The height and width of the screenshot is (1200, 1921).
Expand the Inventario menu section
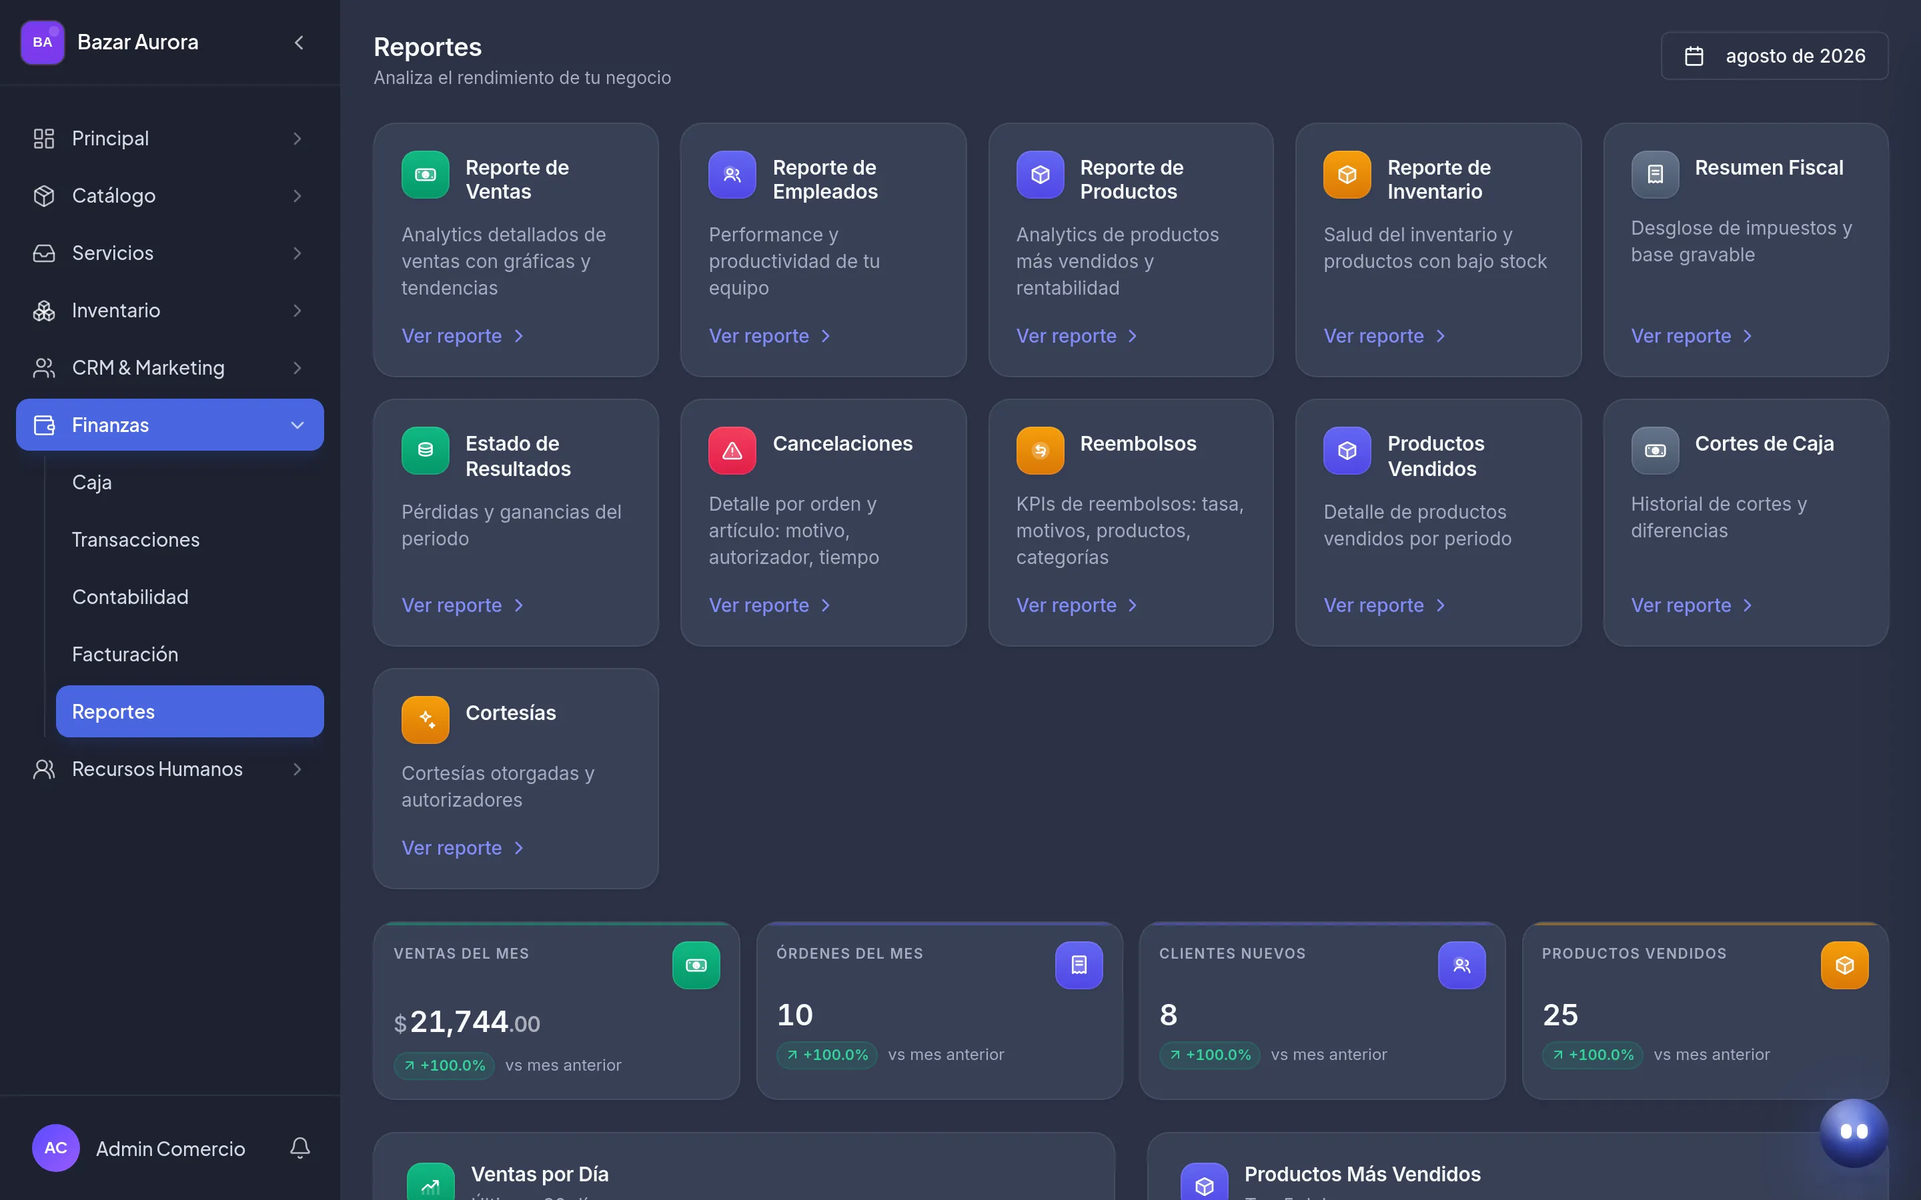pyautogui.click(x=170, y=310)
